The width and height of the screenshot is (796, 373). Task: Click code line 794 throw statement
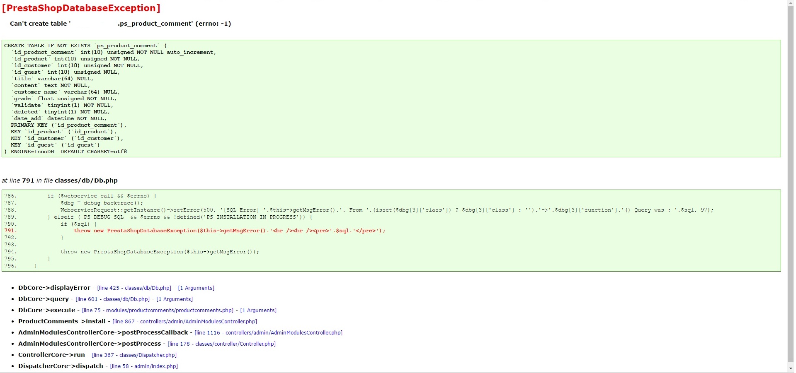(x=160, y=252)
